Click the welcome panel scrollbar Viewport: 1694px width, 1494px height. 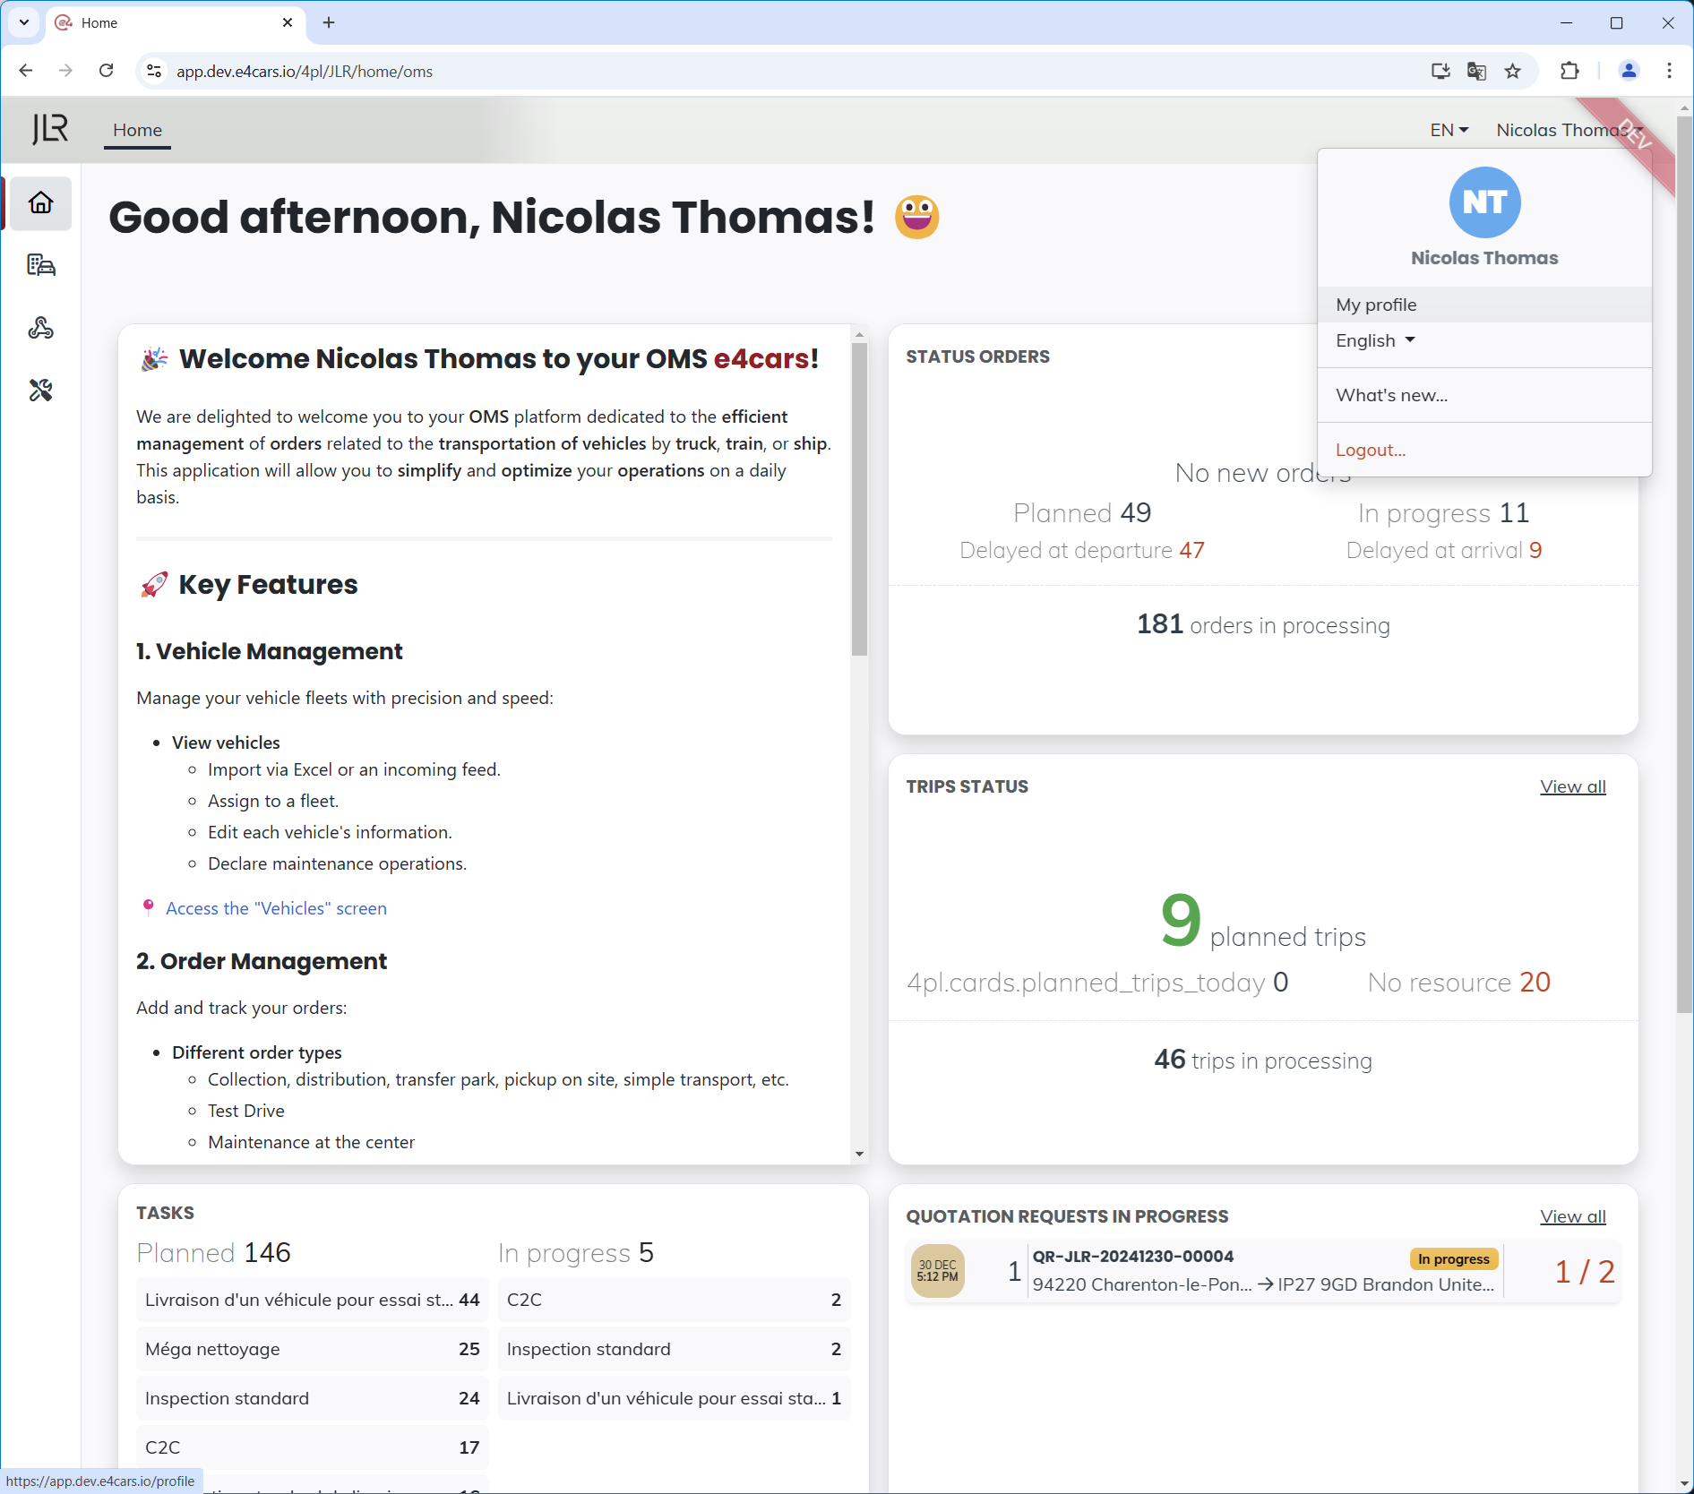pyautogui.click(x=859, y=502)
